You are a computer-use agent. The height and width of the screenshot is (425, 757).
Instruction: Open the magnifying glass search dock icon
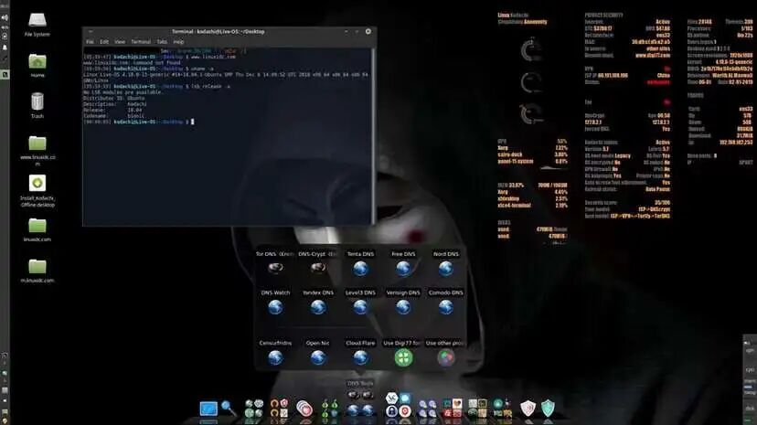tap(229, 409)
